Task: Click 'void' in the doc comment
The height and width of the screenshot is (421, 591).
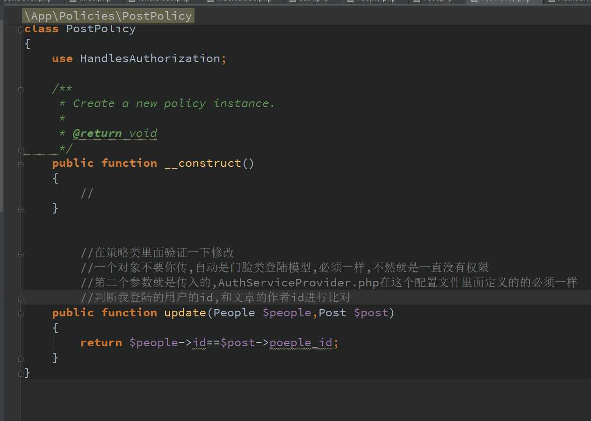Action: (x=143, y=133)
